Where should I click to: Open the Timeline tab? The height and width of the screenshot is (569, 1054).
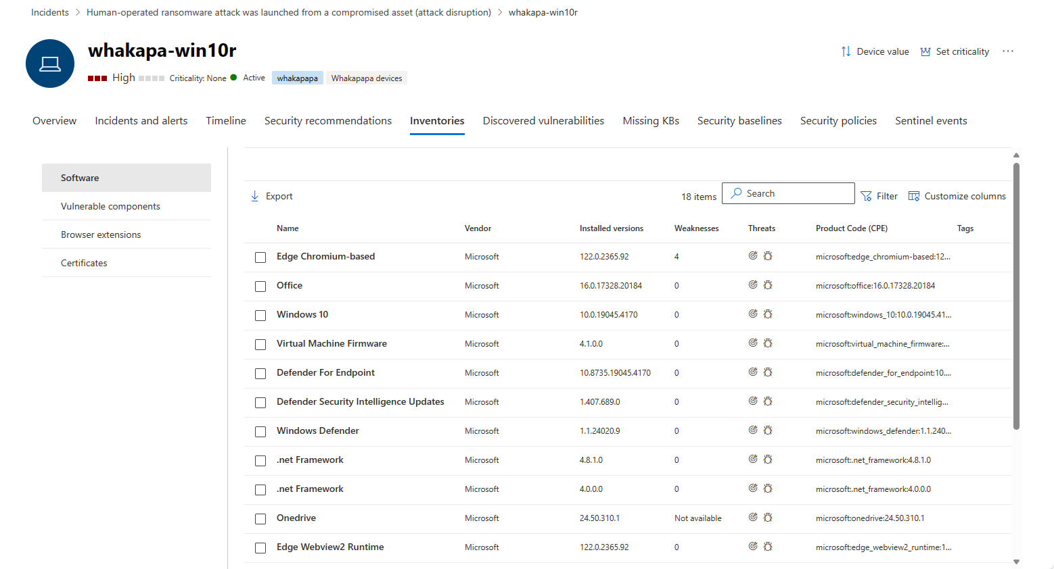pyautogui.click(x=226, y=121)
